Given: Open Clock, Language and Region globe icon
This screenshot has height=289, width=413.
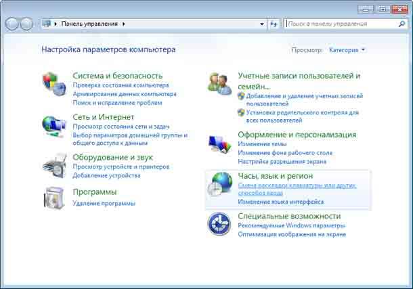Looking at the screenshot, I should pos(220,183).
